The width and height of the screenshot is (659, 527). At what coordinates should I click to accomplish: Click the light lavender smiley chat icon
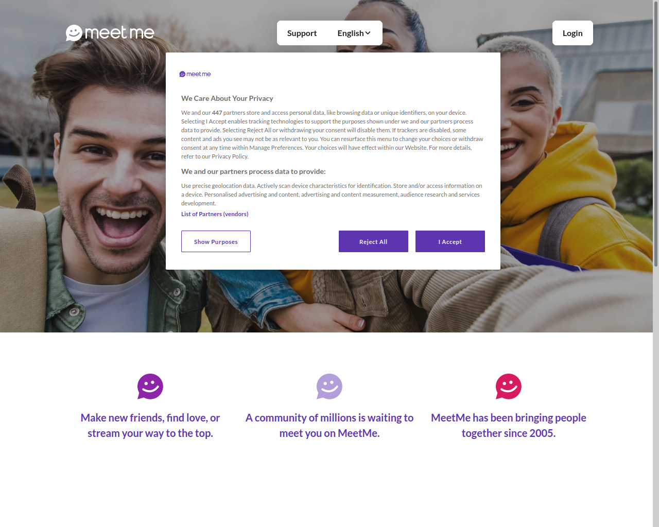[x=329, y=387]
